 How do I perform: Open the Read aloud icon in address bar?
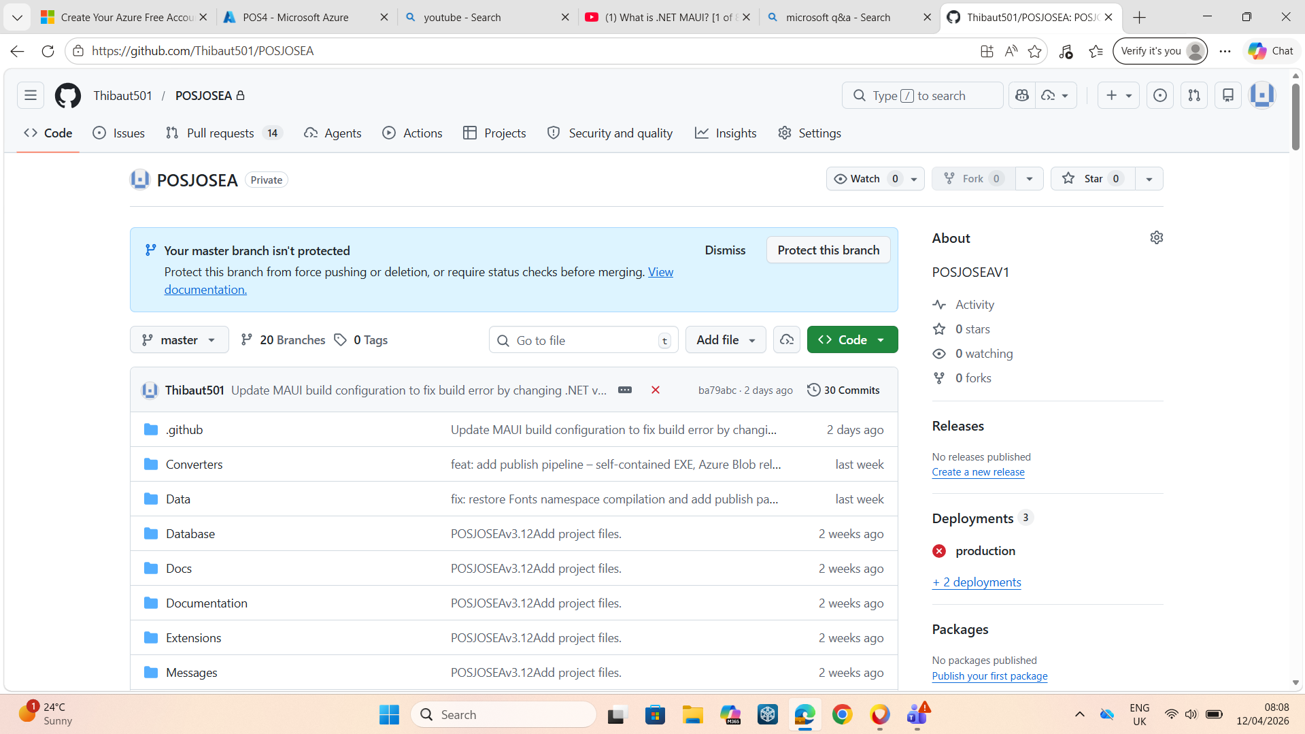1011,51
